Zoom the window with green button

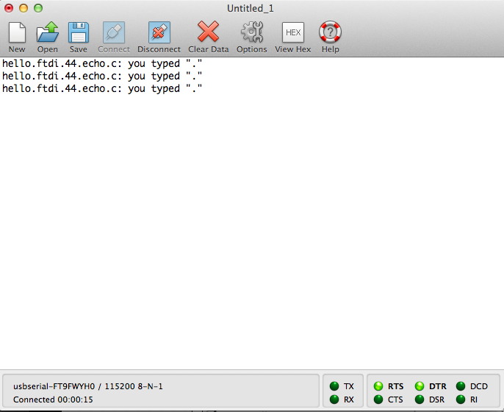click(x=38, y=8)
